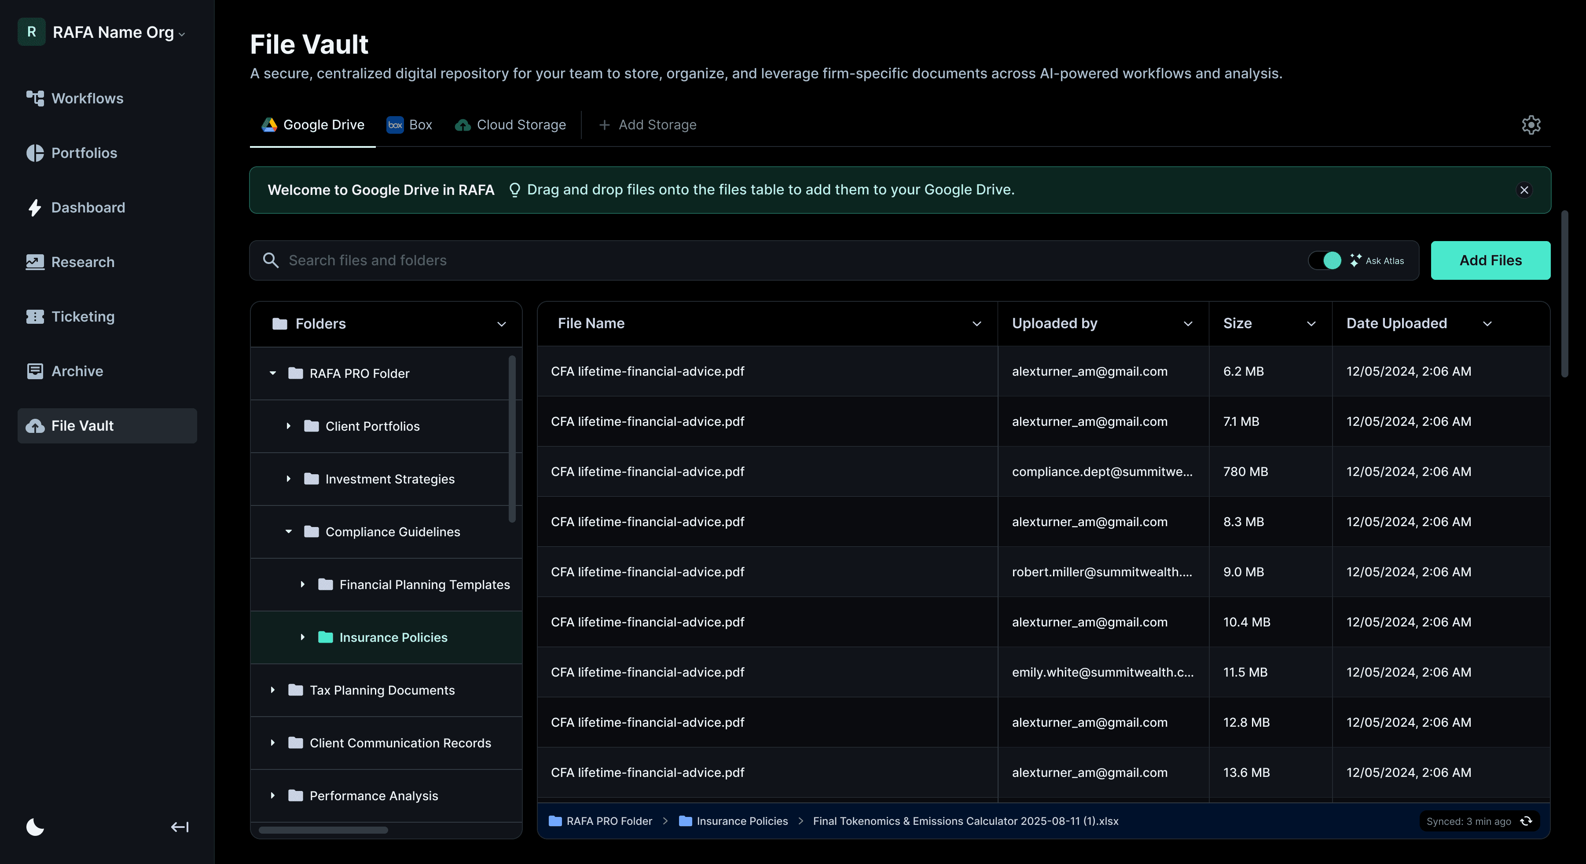Open Workflows from the sidebar
The height and width of the screenshot is (864, 1586).
pyautogui.click(x=87, y=99)
